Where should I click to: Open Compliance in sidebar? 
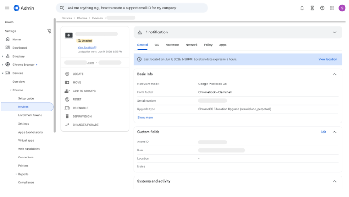[26, 183]
